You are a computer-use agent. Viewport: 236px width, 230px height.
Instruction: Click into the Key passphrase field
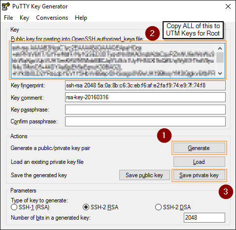tap(145, 110)
